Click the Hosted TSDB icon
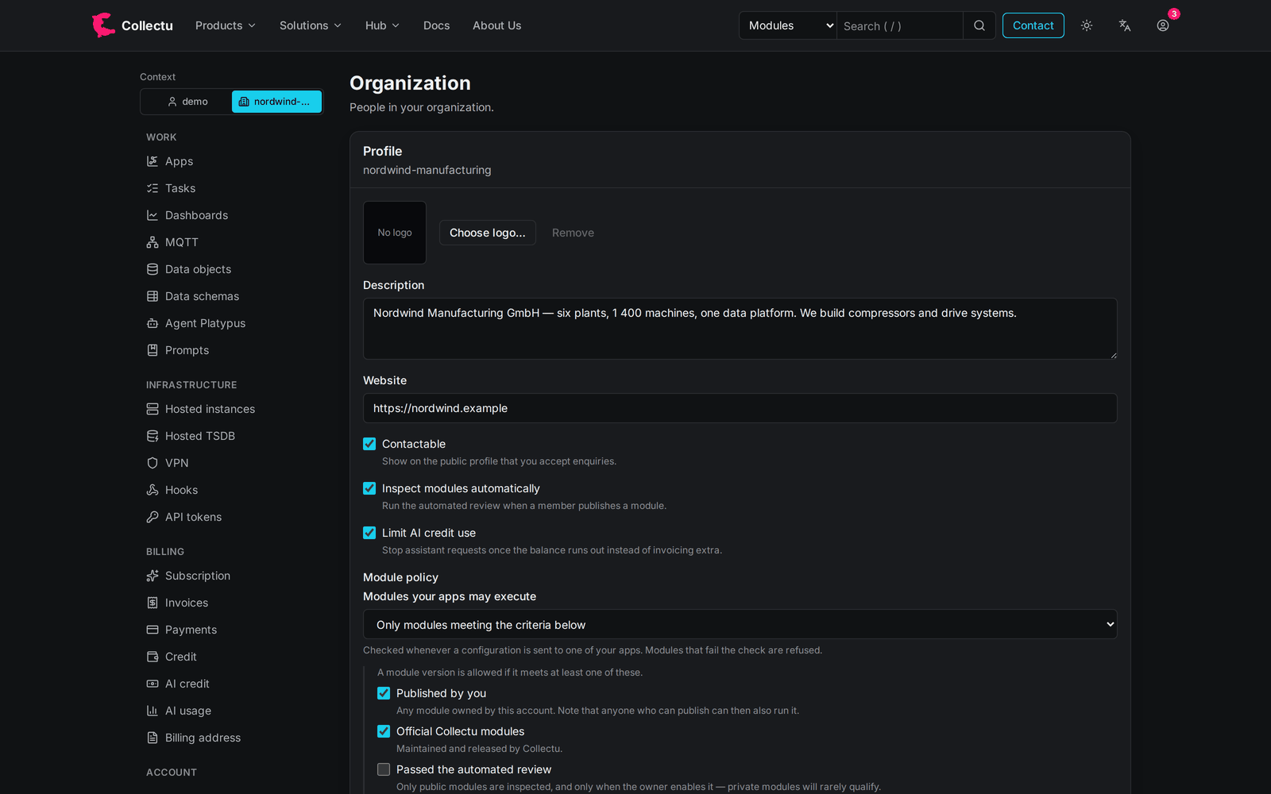1271x794 pixels. 153,436
